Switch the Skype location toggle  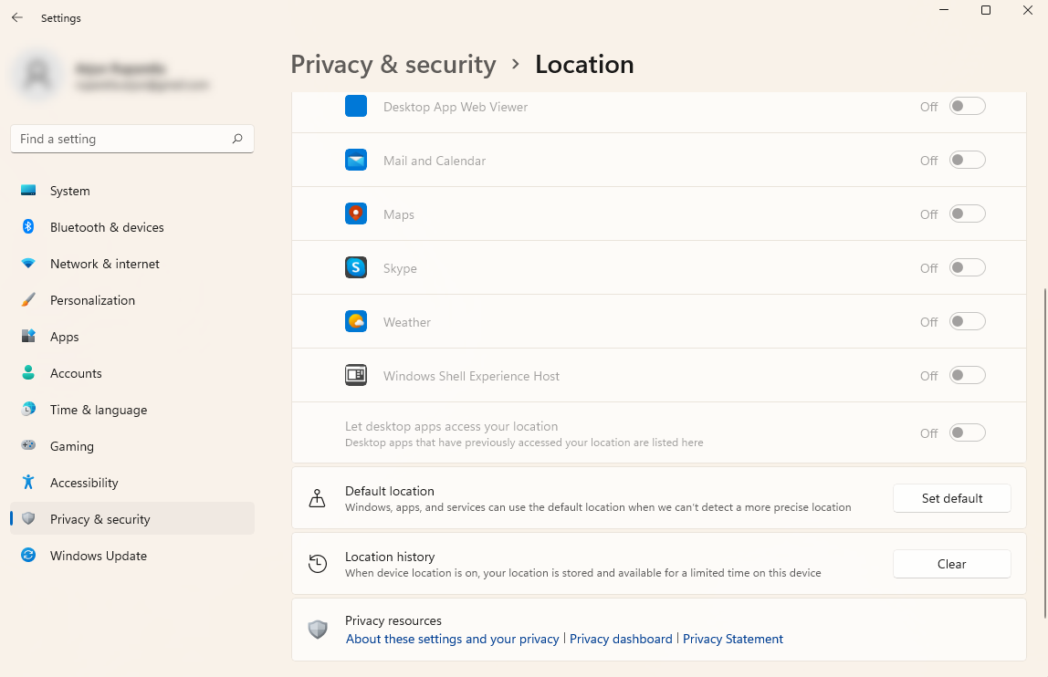pos(968,268)
